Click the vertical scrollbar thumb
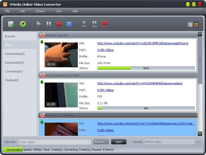The width and height of the screenshot is (206, 155). pyautogui.click(x=200, y=60)
